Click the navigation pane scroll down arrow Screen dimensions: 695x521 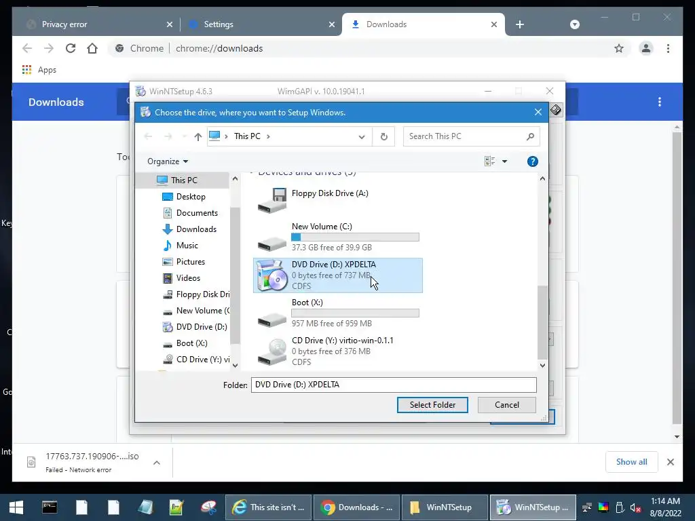click(235, 366)
